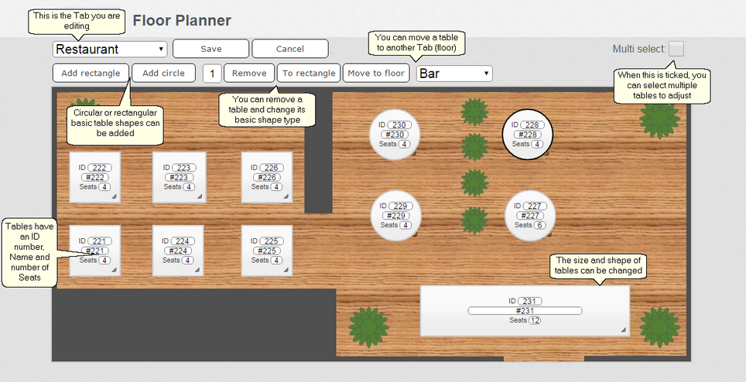Image resolution: width=746 pixels, height=382 pixels.
Task: Click Seats field of table 226
Action: click(x=276, y=186)
